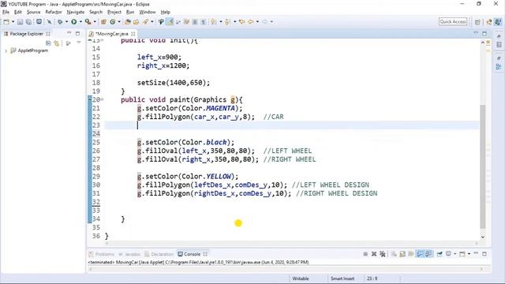
Task: Open Back navigation history dropdown
Action: point(257,21)
